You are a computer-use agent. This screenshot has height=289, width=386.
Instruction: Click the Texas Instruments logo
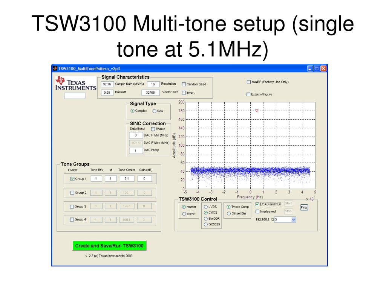tap(75, 84)
